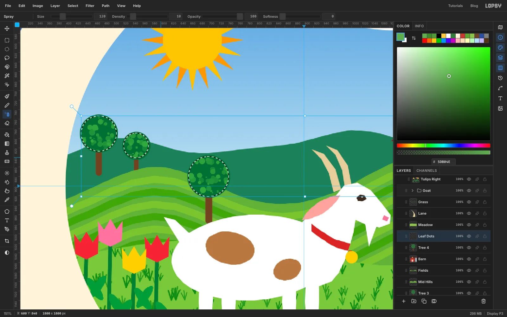Select the Clone Stamp tool

coord(7,152)
